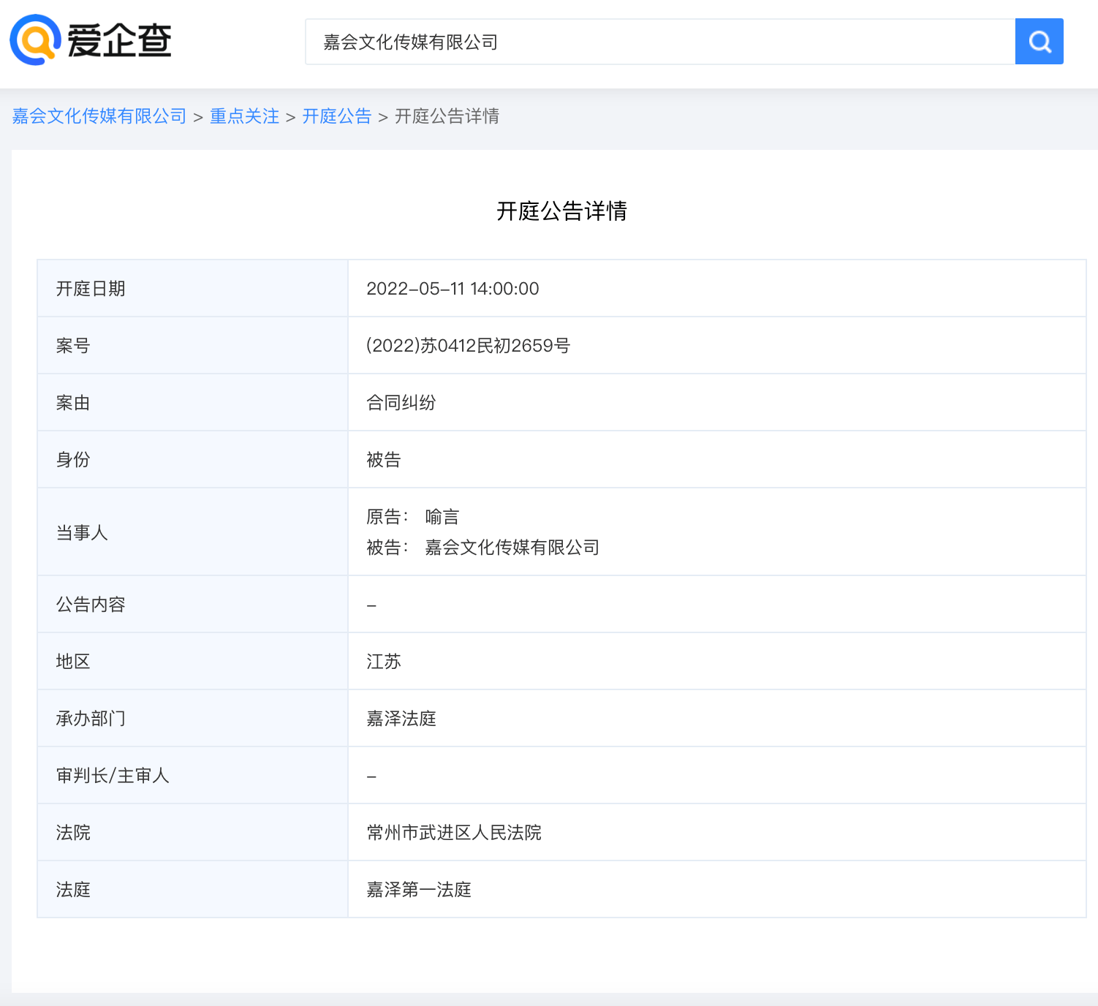Click the search input field
The height and width of the screenshot is (1006, 1098).
click(658, 42)
